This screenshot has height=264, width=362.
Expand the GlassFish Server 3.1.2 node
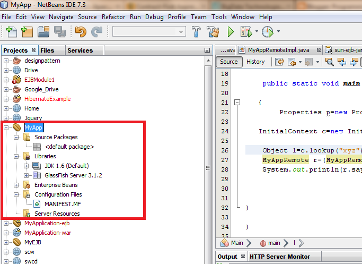27,175
